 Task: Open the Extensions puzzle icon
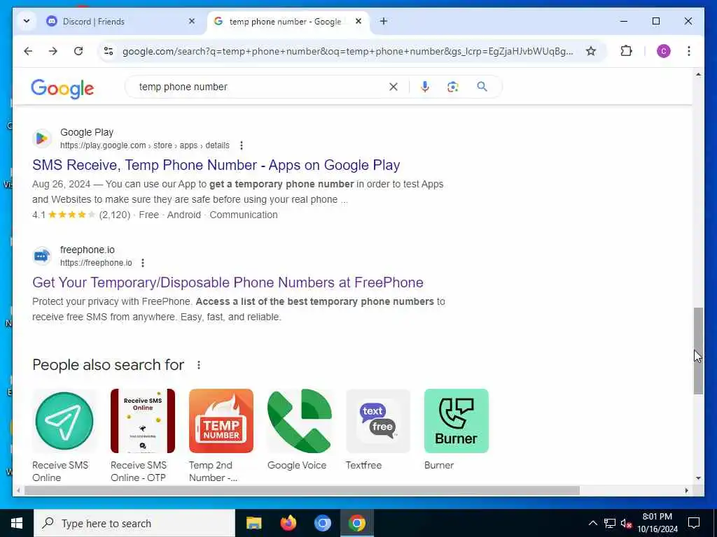pyautogui.click(x=627, y=51)
